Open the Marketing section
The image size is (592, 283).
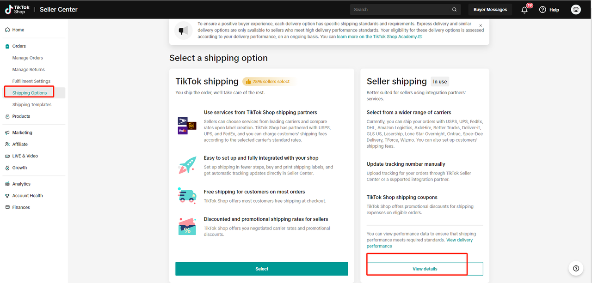tap(22, 132)
